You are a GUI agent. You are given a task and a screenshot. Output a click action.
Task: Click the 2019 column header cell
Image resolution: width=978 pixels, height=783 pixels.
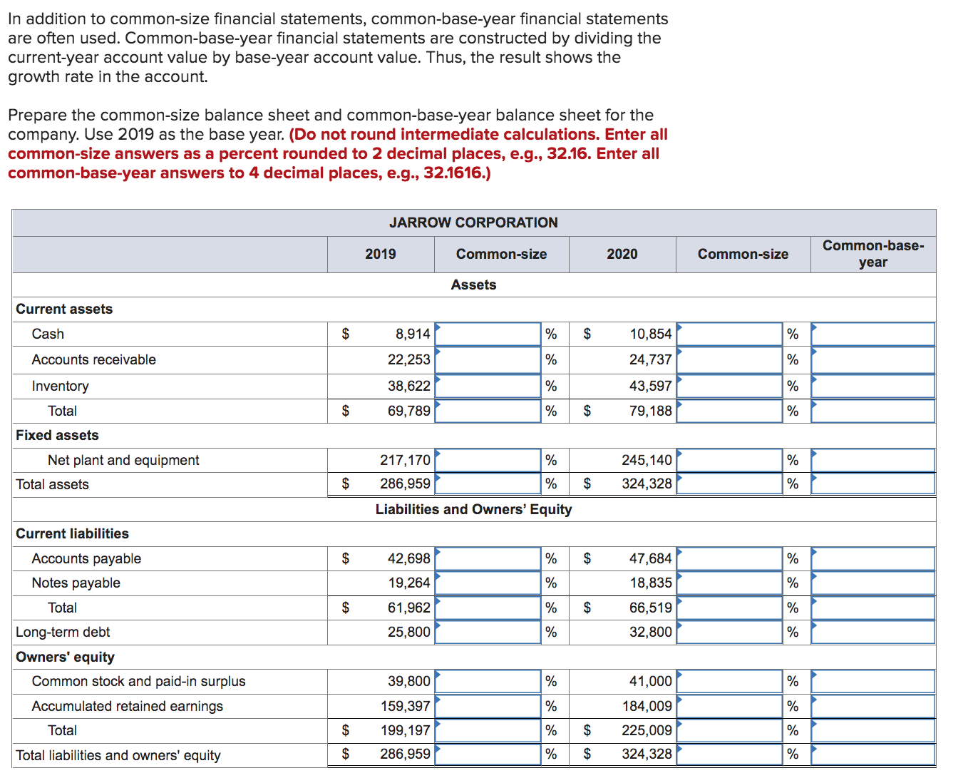[380, 254]
